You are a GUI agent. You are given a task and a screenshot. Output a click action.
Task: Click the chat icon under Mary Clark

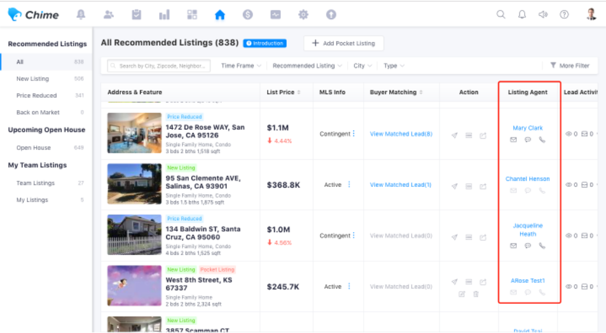pos(527,140)
